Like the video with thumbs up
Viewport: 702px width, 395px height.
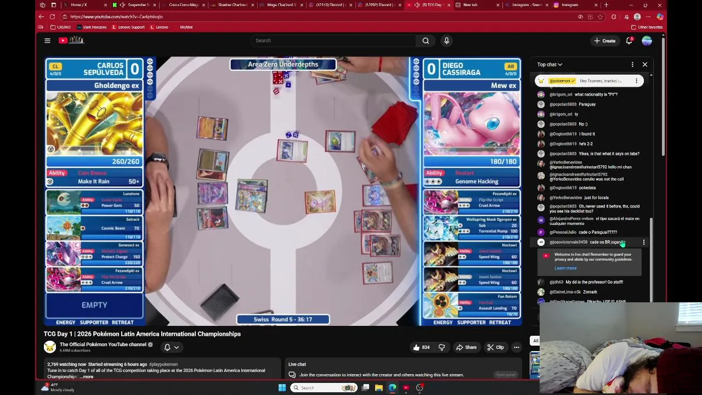click(421, 347)
